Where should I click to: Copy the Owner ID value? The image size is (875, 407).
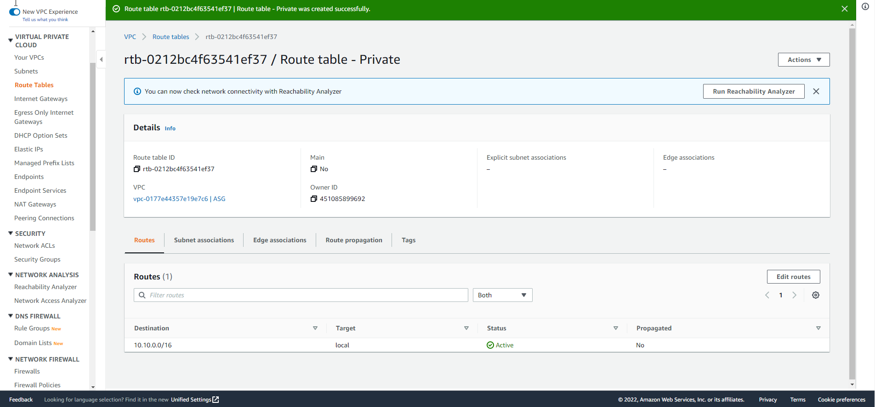313,199
